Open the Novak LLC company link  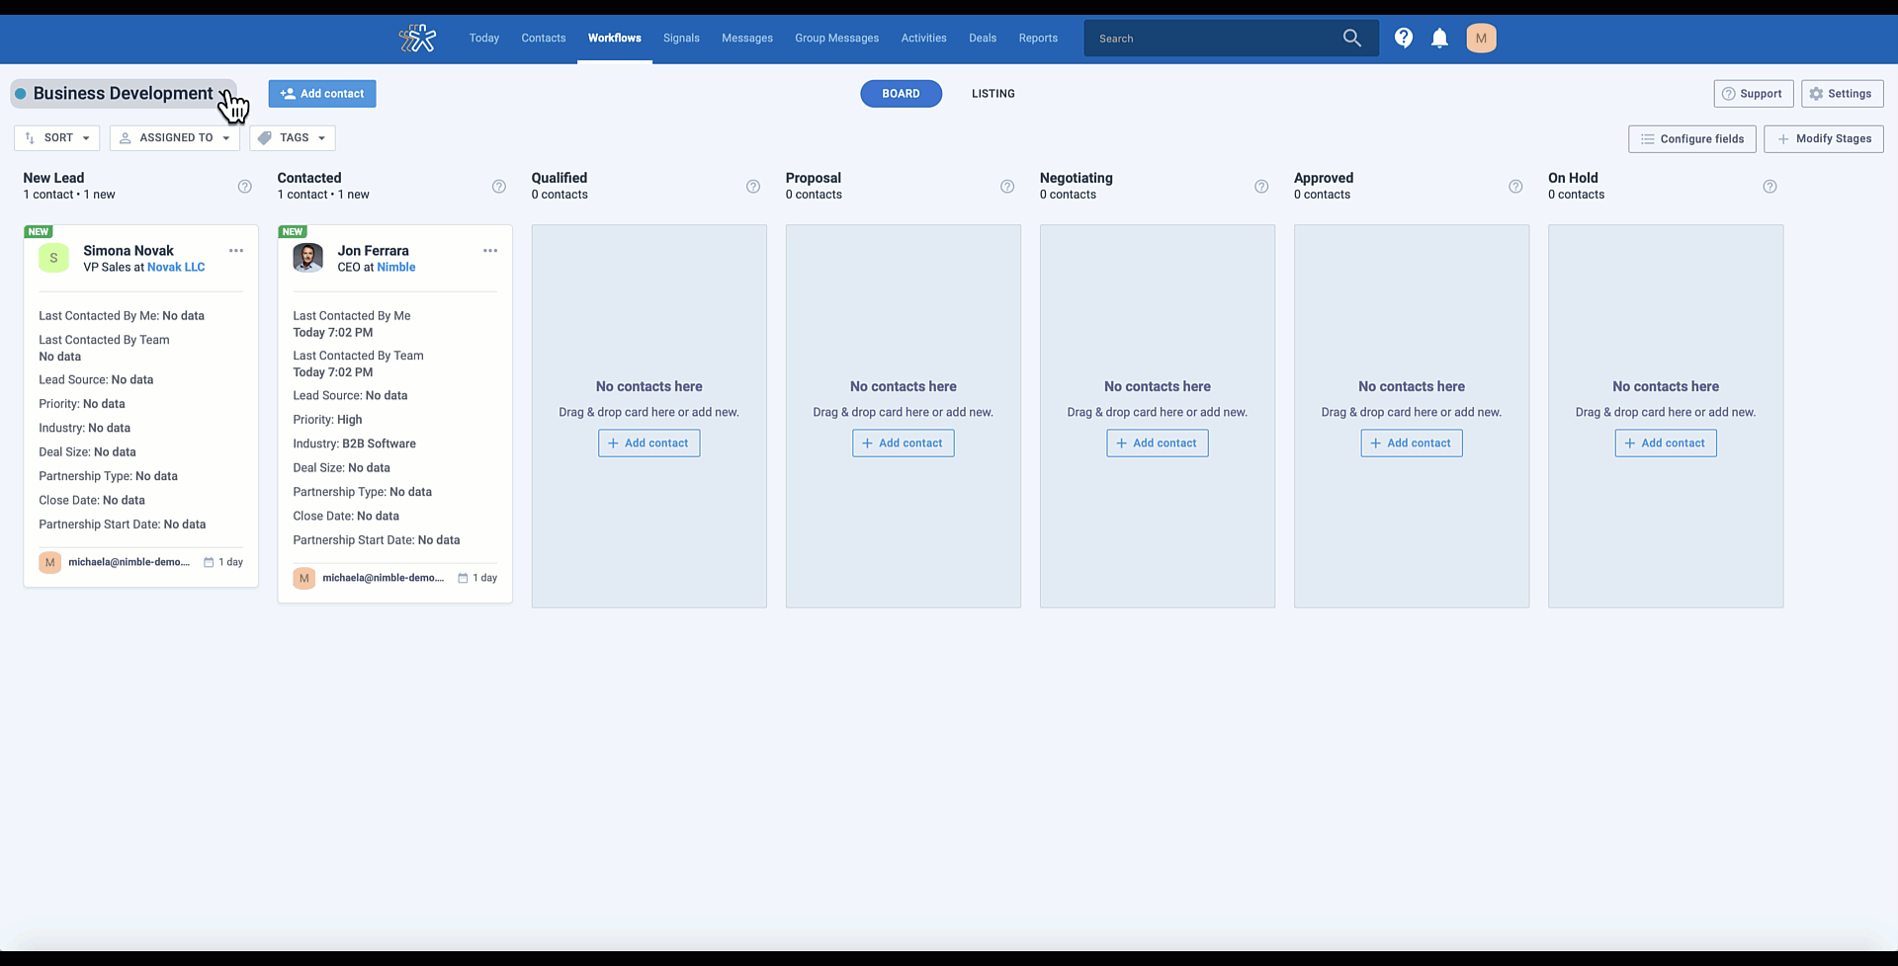pos(176,267)
